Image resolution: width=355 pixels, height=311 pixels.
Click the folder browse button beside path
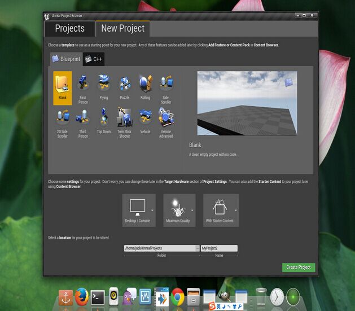198,248
